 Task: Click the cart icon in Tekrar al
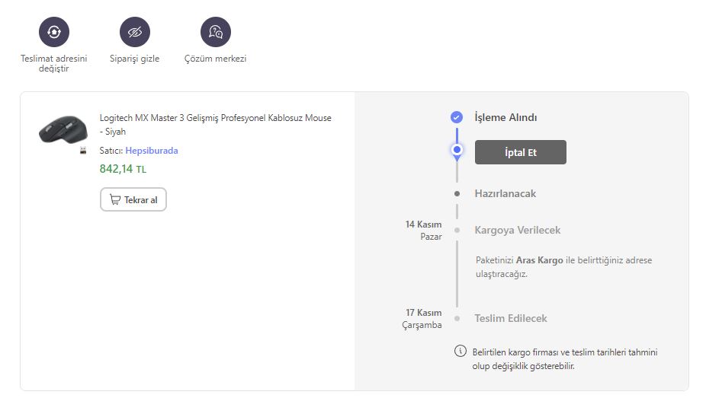pyautogui.click(x=115, y=199)
